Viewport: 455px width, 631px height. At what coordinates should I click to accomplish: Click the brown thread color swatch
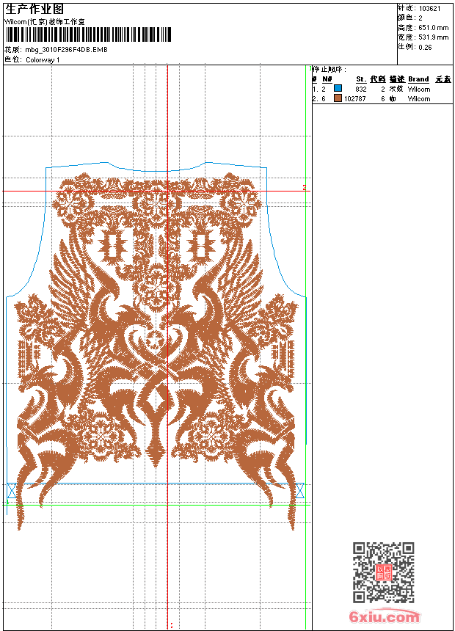click(338, 98)
